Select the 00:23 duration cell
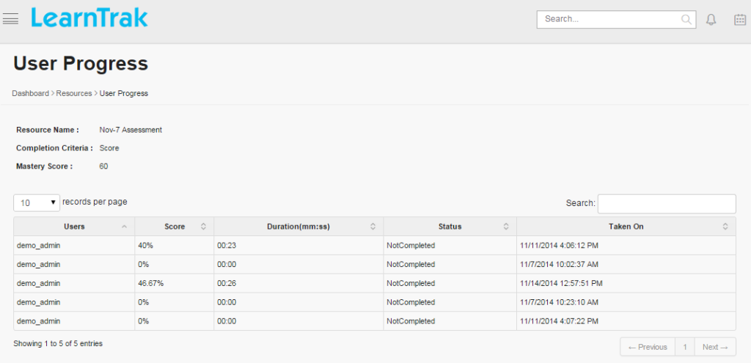The width and height of the screenshot is (751, 363). 298,246
